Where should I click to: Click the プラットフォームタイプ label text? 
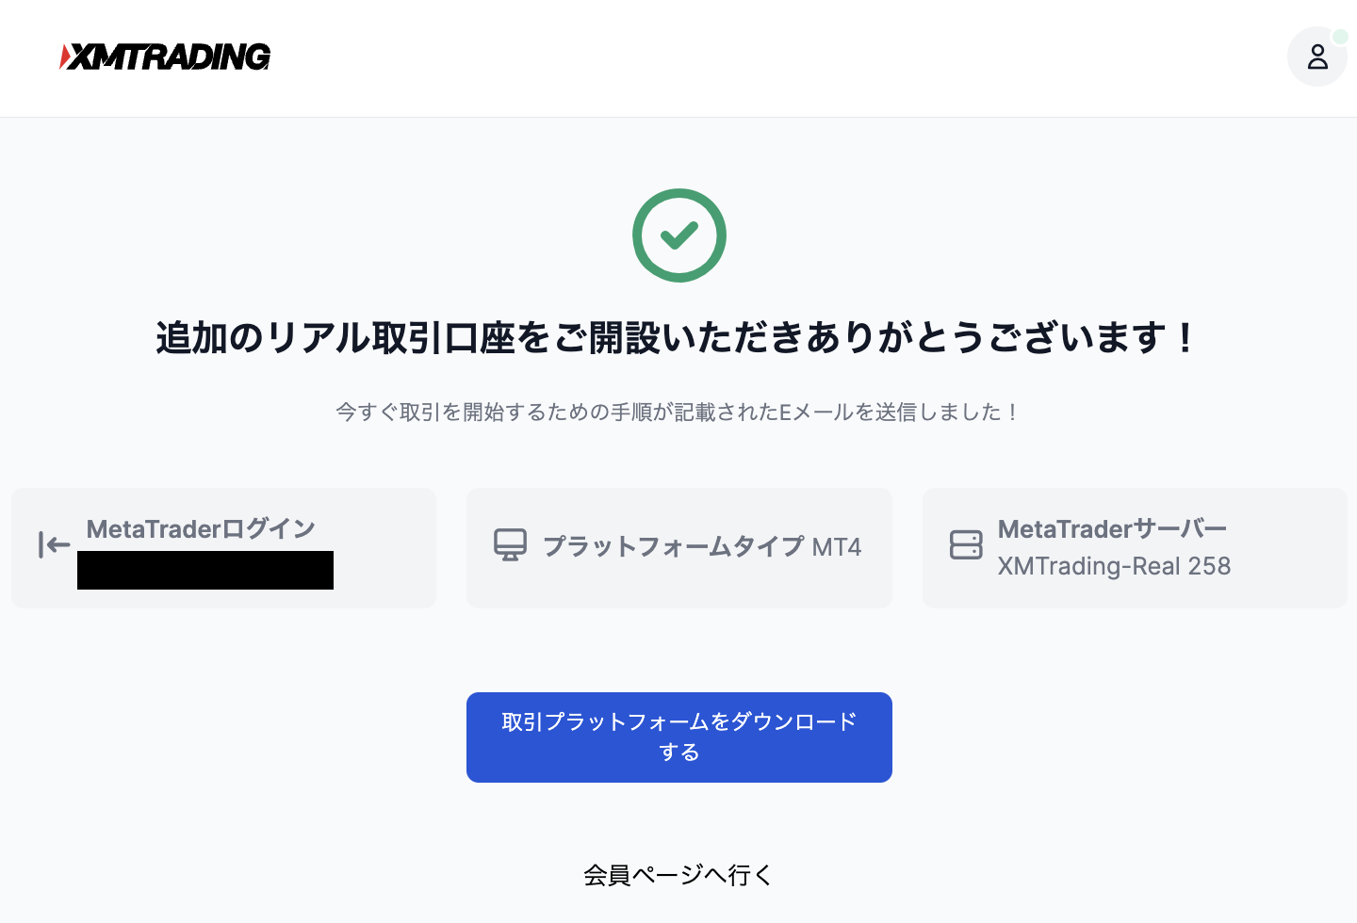(673, 547)
